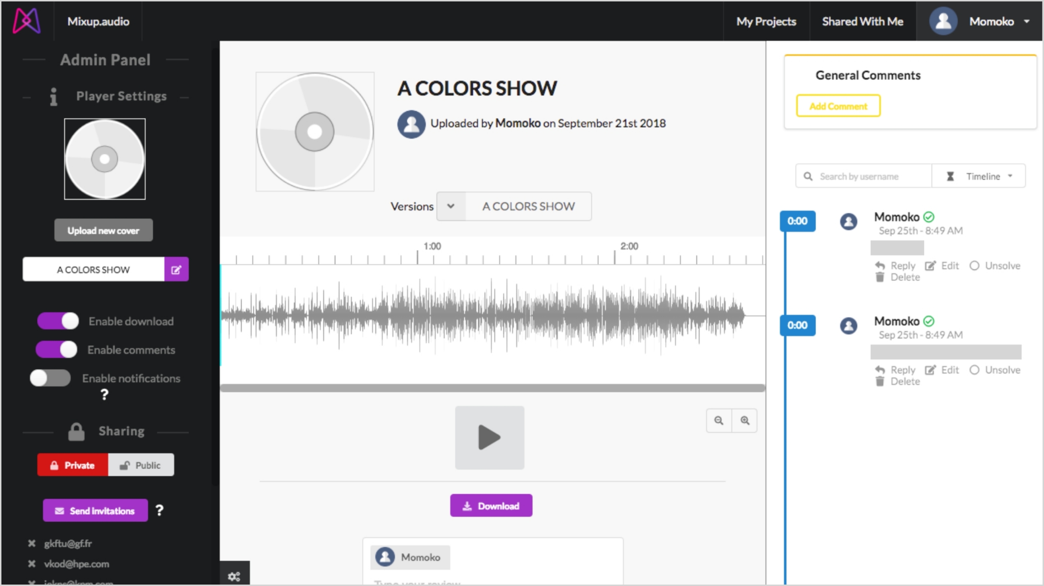Click the large album cover image

coord(315,132)
